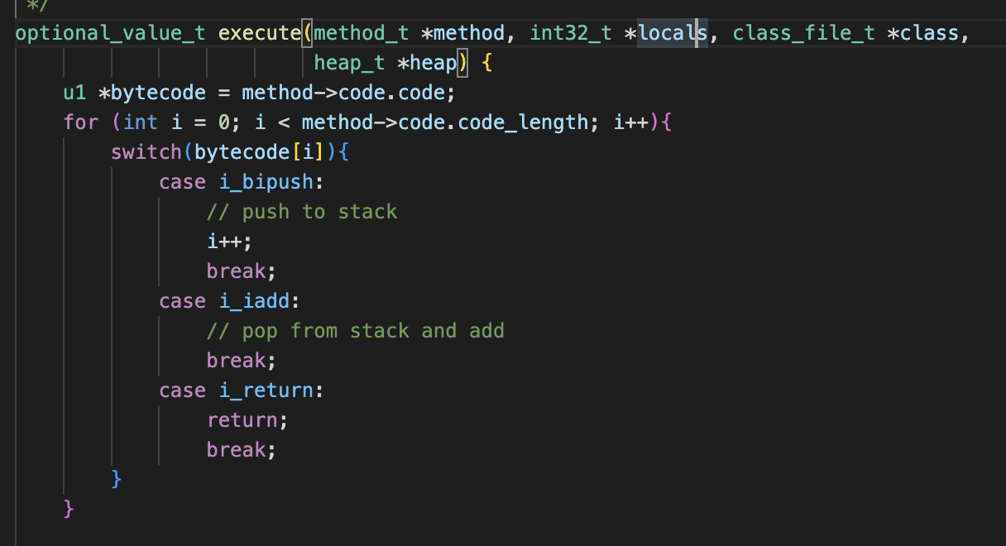Click the class_file_t type name
Image resolution: width=1006 pixels, height=546 pixels.
click(x=804, y=34)
